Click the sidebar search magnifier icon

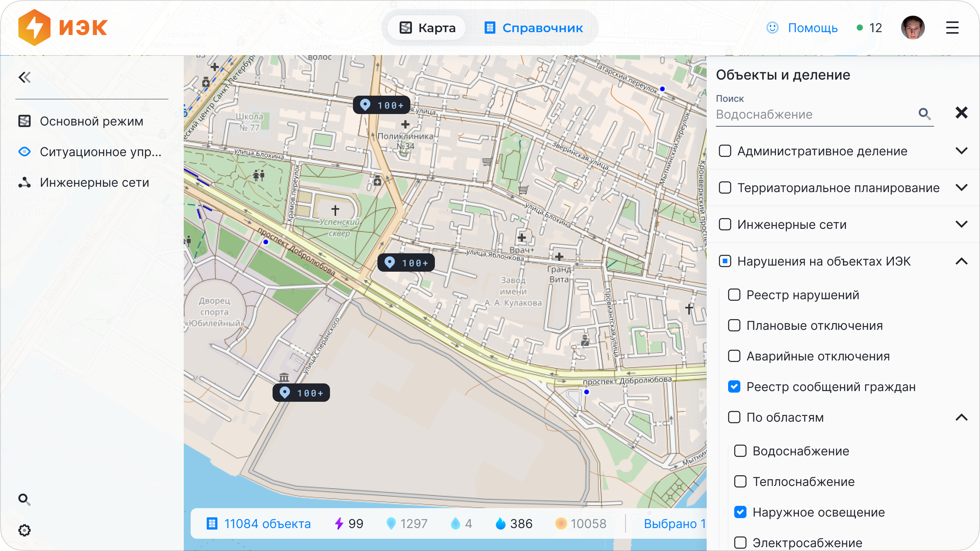point(24,499)
